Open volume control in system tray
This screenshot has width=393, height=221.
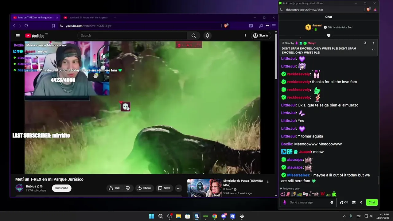click(371, 216)
